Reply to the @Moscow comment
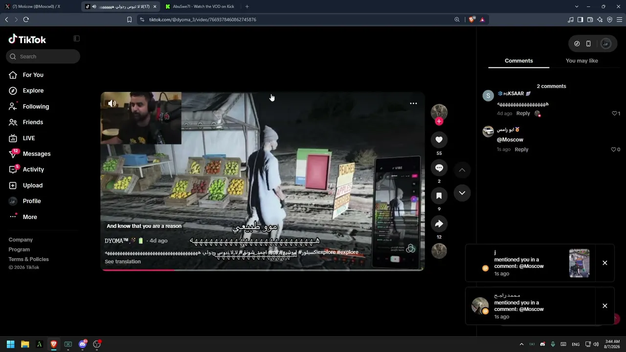Screen dimensions: 626x352 click(521, 150)
